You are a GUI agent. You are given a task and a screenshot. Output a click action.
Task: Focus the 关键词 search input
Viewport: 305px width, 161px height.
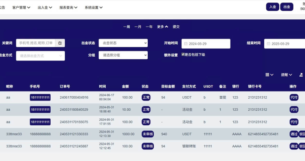pos(36,43)
